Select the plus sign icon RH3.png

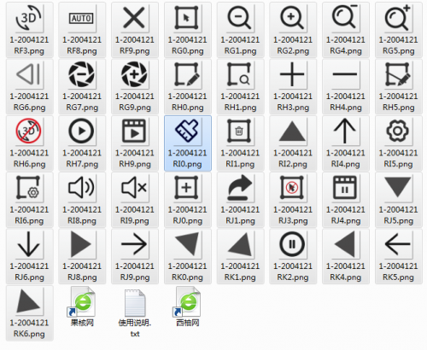pos(293,86)
